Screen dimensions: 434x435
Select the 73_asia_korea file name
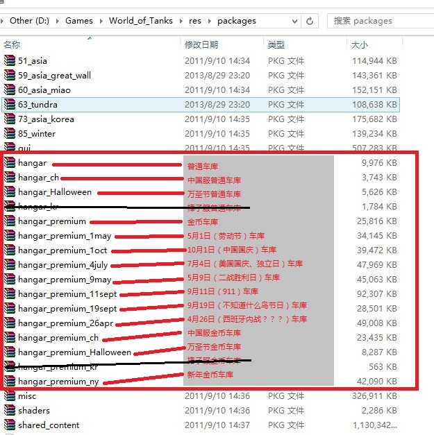click(46, 119)
